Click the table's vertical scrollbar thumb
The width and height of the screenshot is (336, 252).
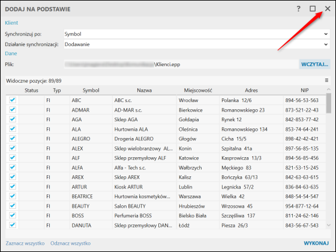click(x=329, y=103)
